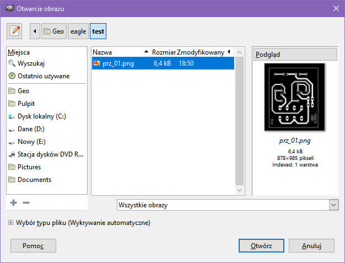Select the prz_01.png file row
Image resolution: width=345 pixels, height=263 pixels.
click(163, 63)
